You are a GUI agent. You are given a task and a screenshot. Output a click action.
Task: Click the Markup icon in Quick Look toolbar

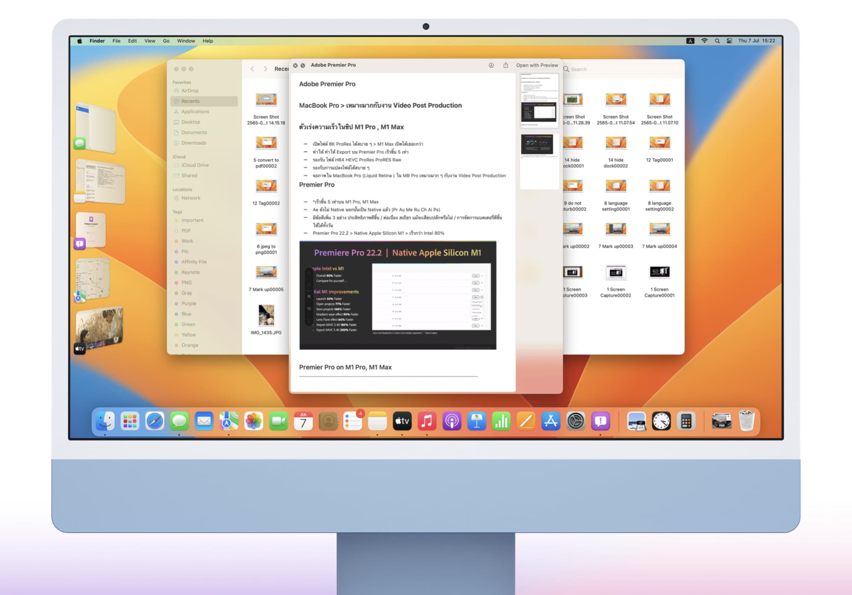pyautogui.click(x=491, y=65)
